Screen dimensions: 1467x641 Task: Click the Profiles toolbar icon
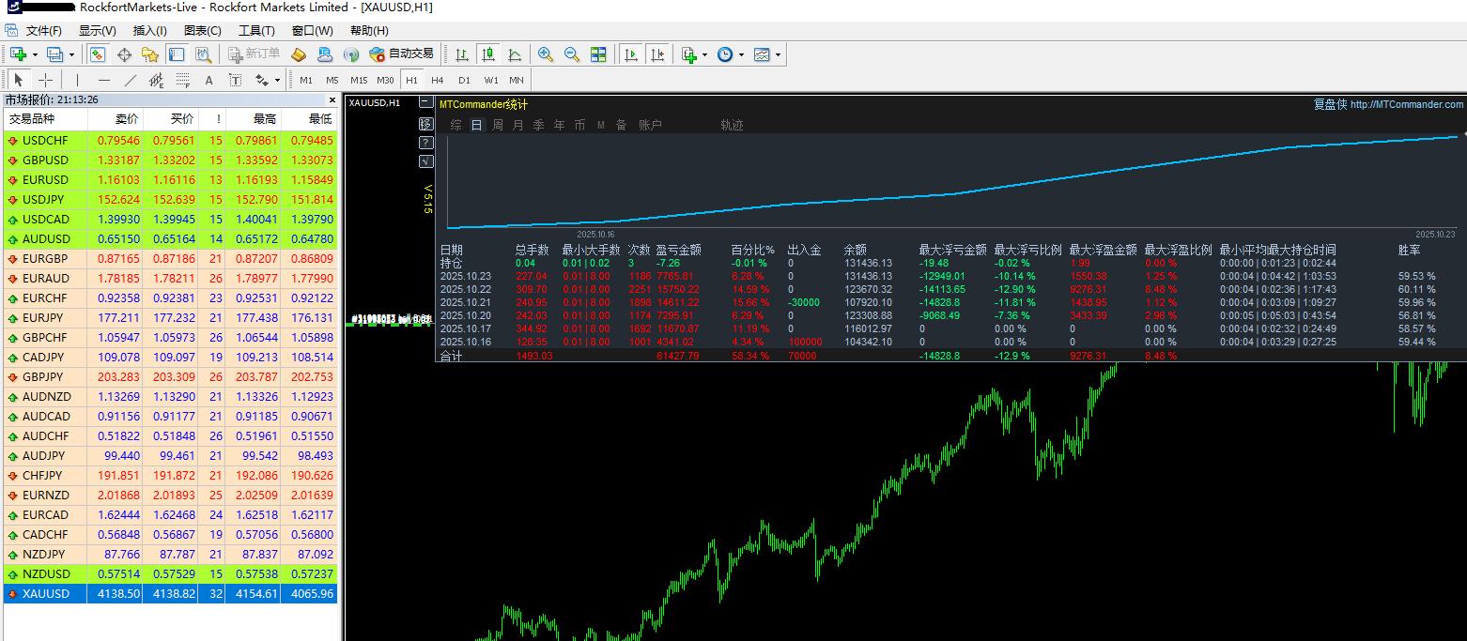coord(54,54)
